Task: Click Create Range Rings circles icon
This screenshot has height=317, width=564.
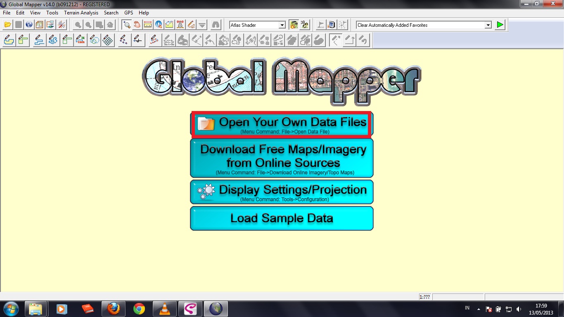Action: [x=94, y=40]
